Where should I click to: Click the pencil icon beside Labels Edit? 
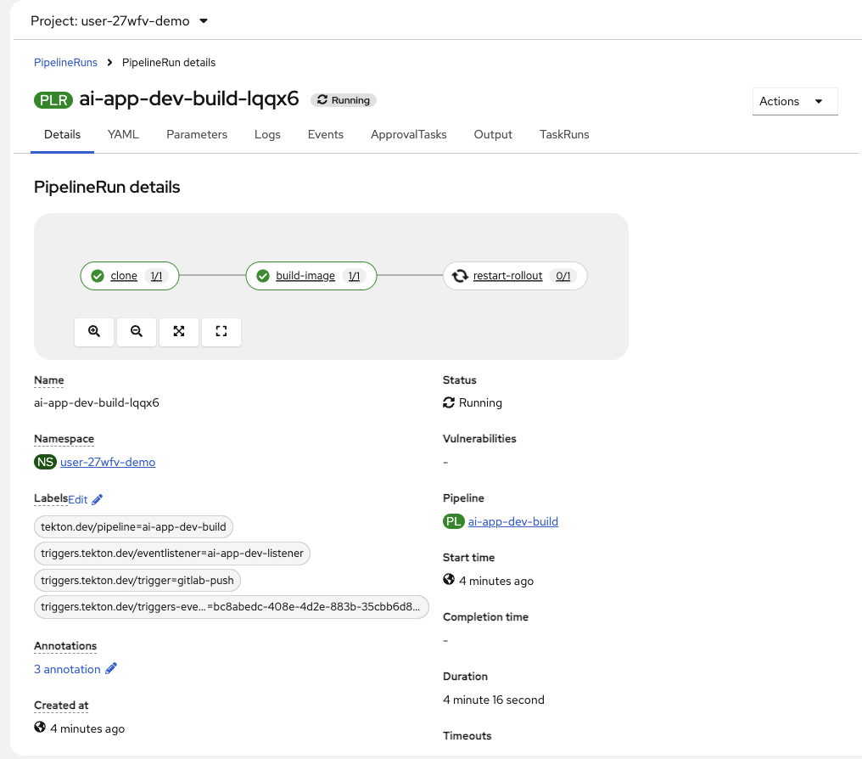pos(98,499)
